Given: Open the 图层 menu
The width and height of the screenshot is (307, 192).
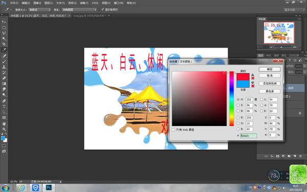Looking at the screenshot, I should pyautogui.click(x=49, y=3).
